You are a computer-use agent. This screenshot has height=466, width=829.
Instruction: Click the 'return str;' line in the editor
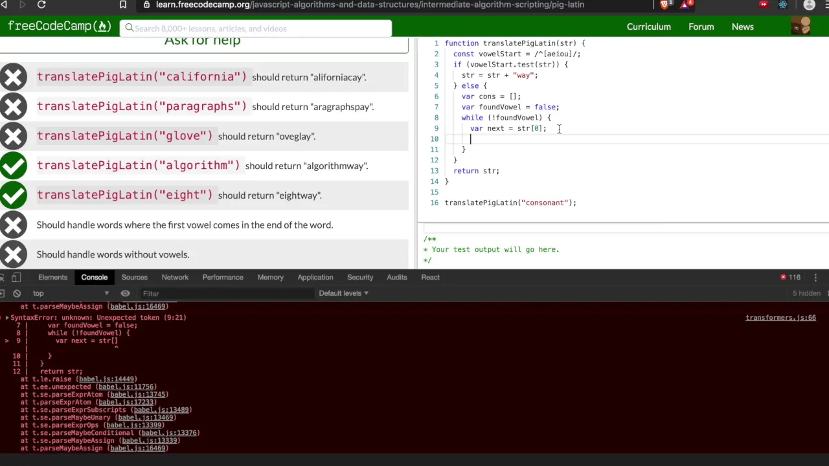pyautogui.click(x=476, y=171)
